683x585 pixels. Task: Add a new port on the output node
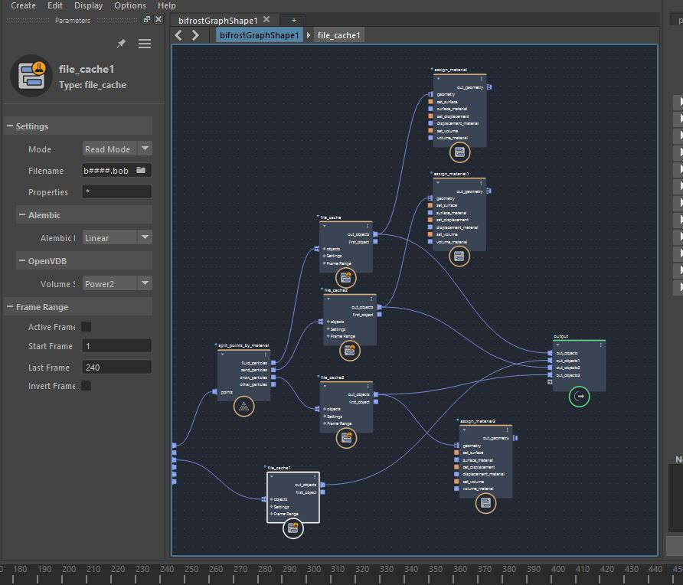(550, 382)
